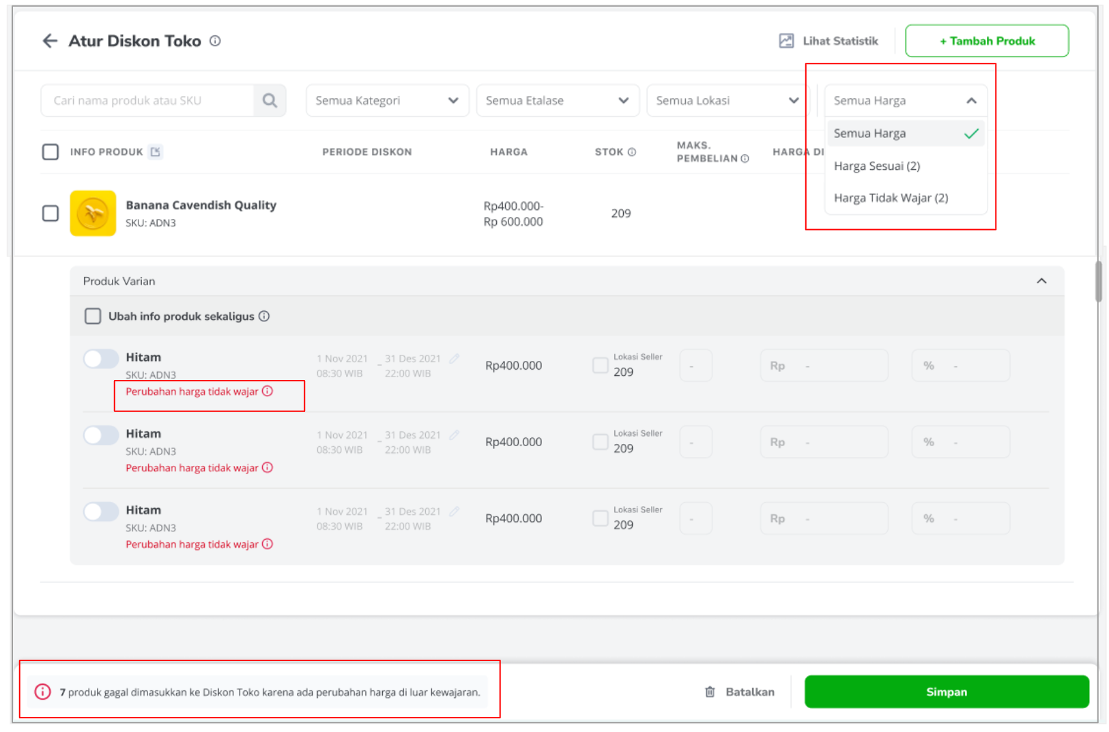Open the Semua Lokasi dropdown
Screen dimensions: 1109x732
(728, 101)
